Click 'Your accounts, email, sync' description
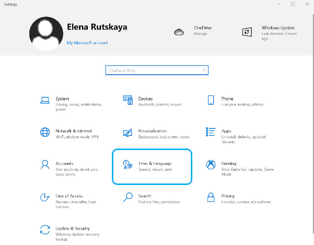The image size is (314, 245). [77, 172]
